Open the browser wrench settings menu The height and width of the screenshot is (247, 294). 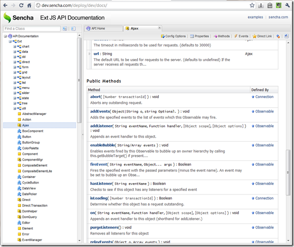288,5
